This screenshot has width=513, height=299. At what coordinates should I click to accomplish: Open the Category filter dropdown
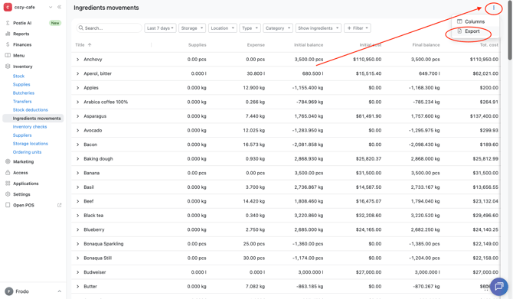point(278,28)
